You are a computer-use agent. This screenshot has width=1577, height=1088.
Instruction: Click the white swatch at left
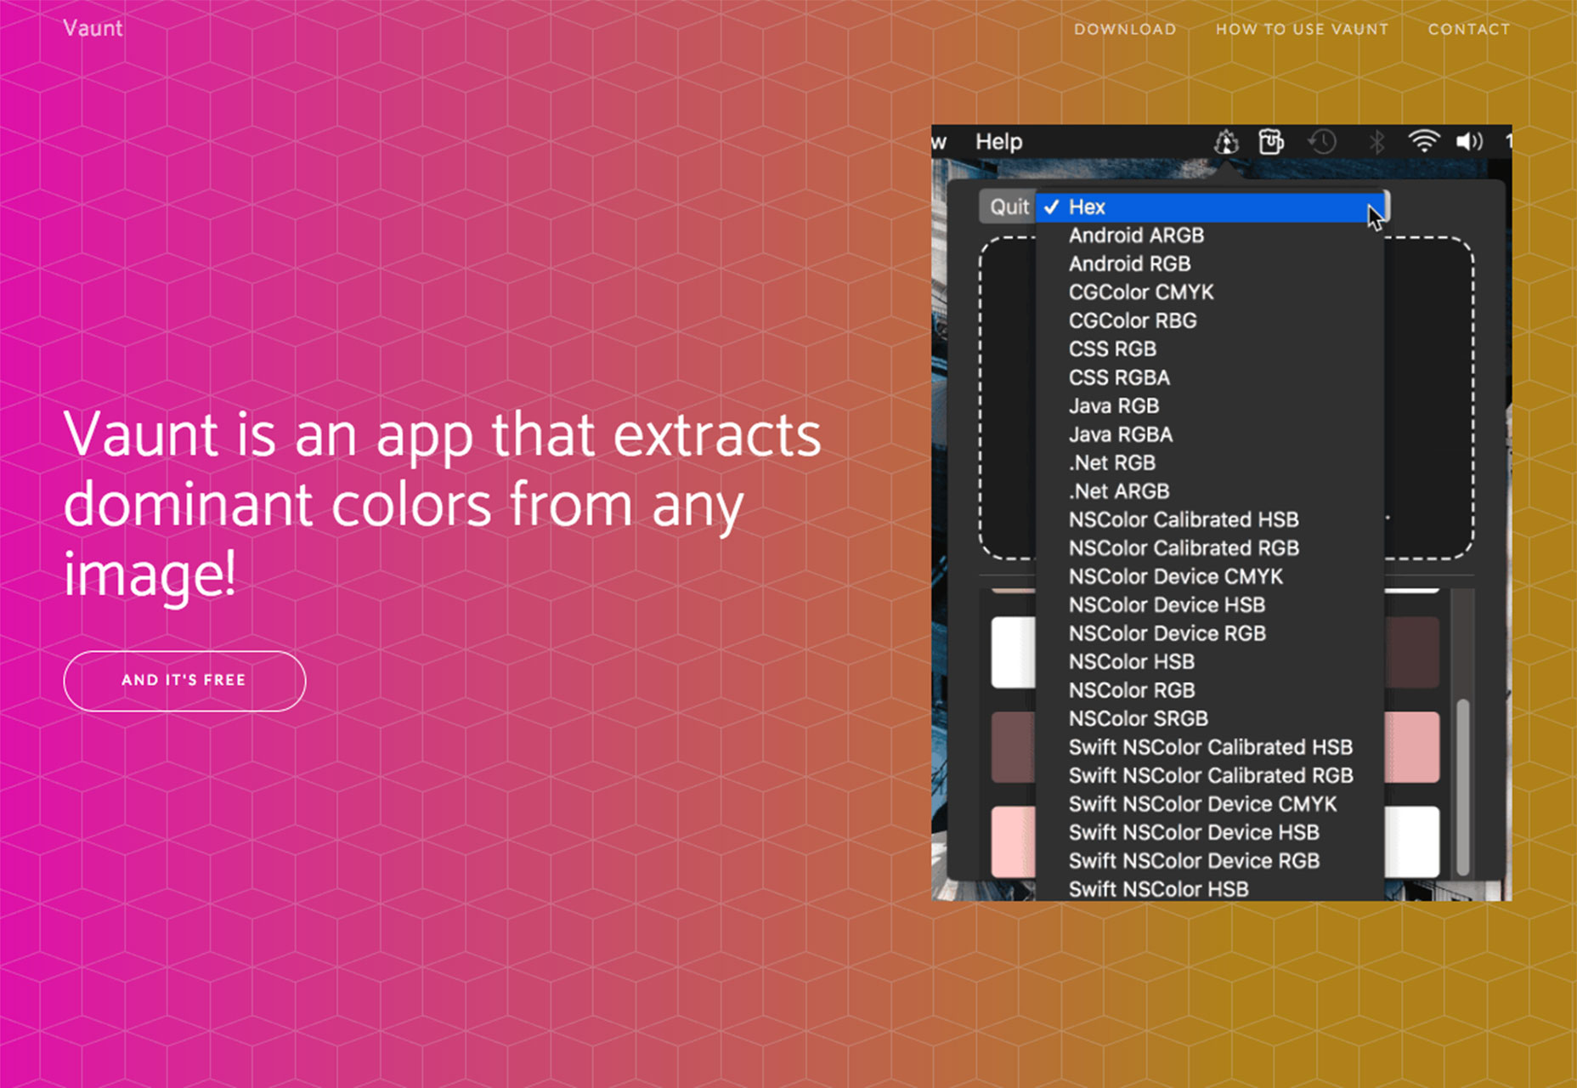(x=1014, y=653)
